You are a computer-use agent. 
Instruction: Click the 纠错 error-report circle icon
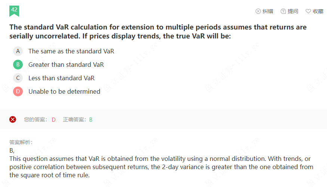coord(258,11)
